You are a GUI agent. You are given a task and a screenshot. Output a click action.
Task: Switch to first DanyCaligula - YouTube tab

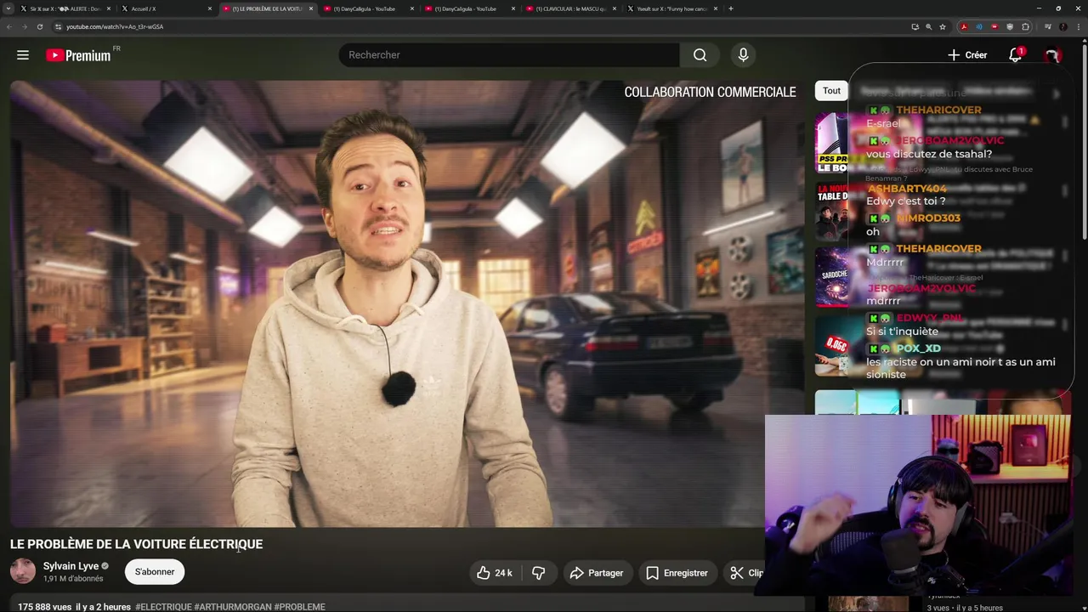(368, 8)
